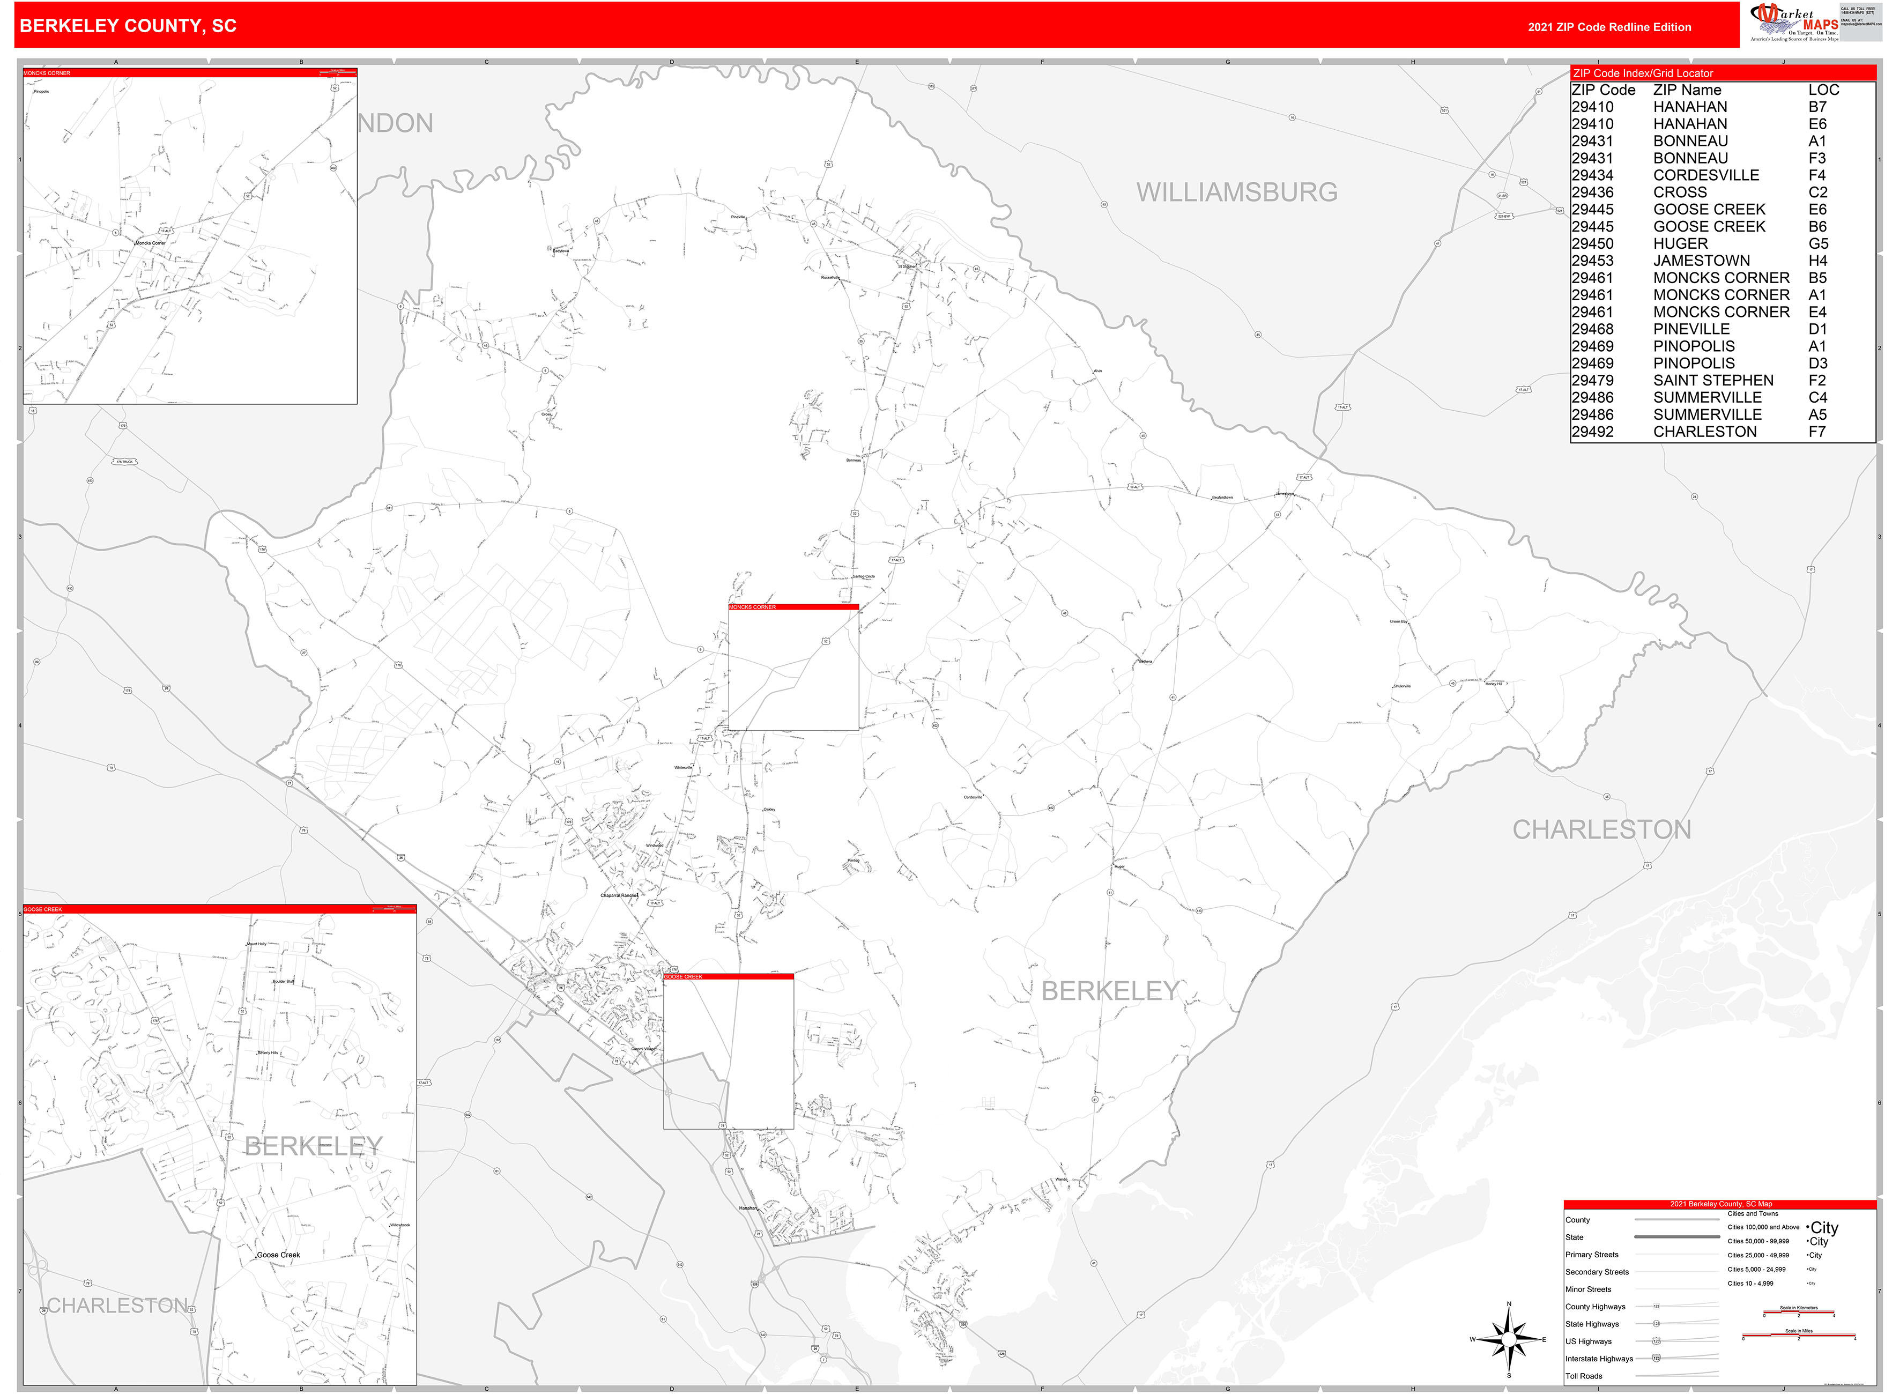The width and height of the screenshot is (1892, 1394).
Task: Click the "ZIP Code" column heading
Action: pos(1604,90)
